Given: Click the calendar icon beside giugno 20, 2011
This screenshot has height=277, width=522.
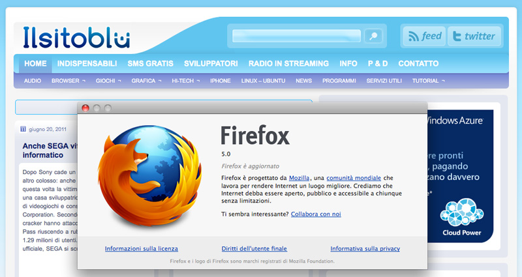Looking at the screenshot, I should (x=23, y=129).
